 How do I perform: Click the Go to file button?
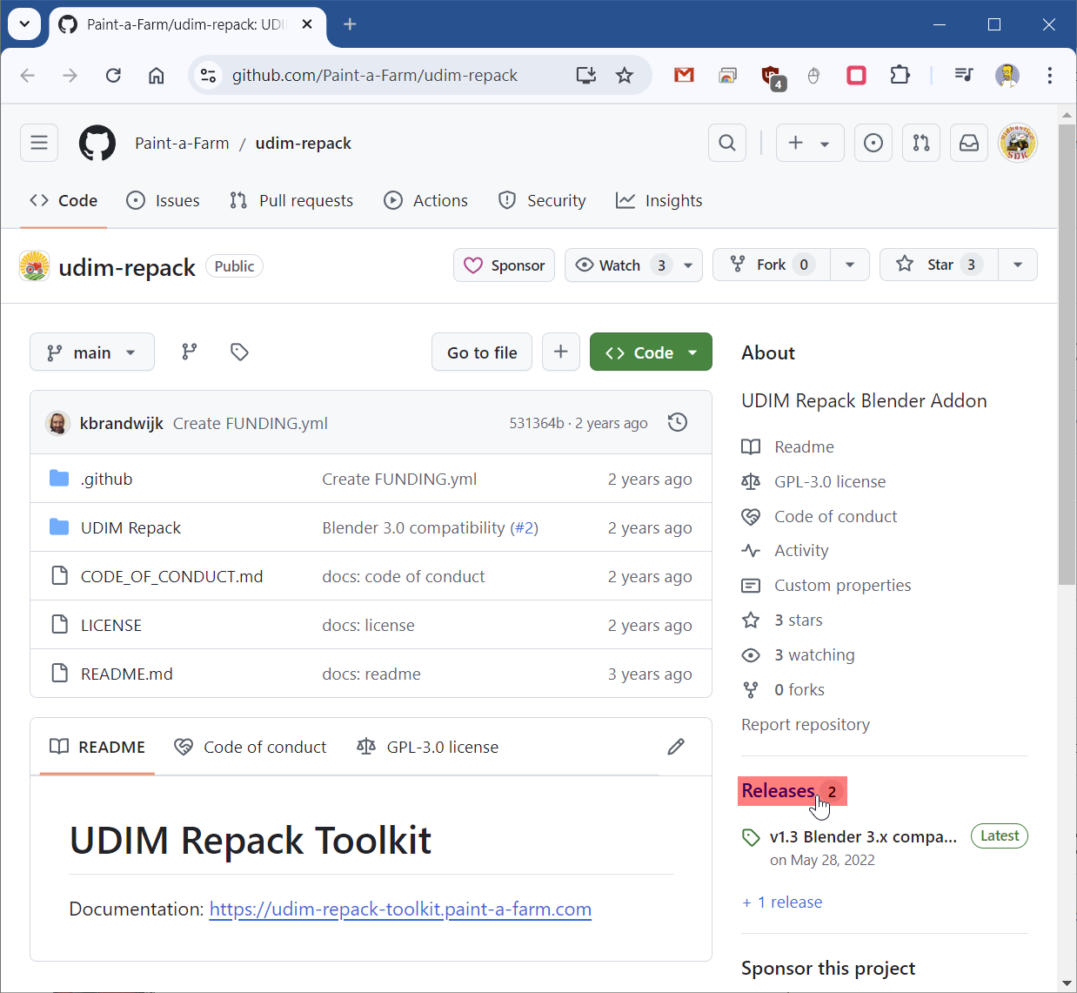[x=482, y=352]
